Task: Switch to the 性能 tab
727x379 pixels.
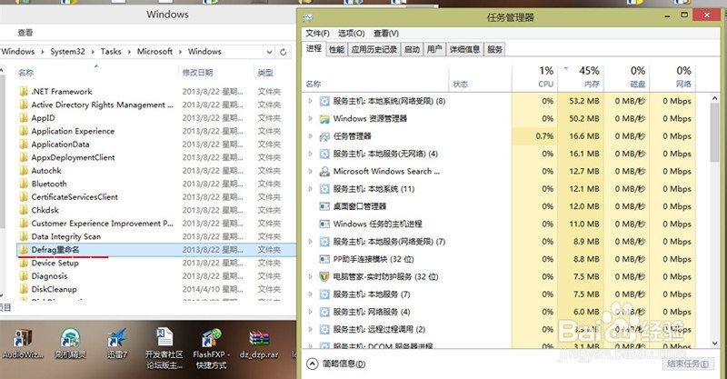Action: (x=336, y=50)
